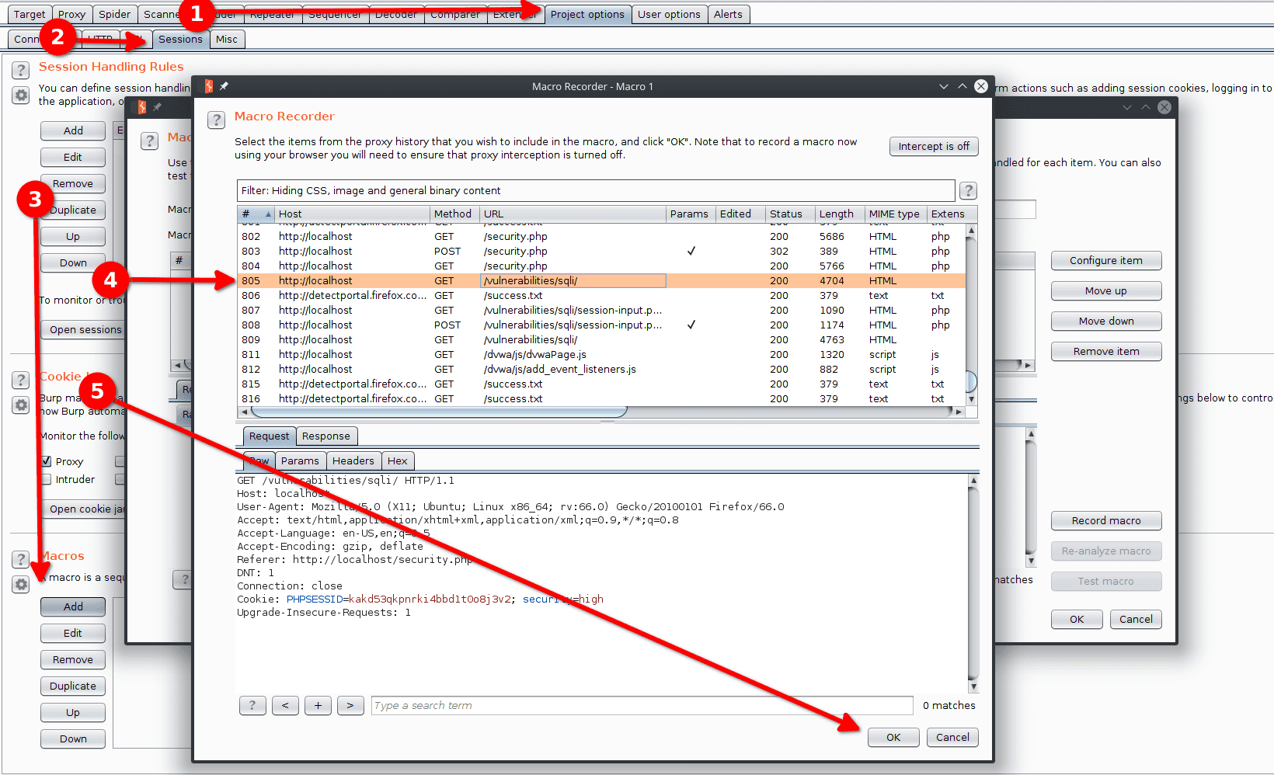Enable the Intruder checkbox
Image resolution: width=1274 pixels, height=775 pixels.
point(47,480)
